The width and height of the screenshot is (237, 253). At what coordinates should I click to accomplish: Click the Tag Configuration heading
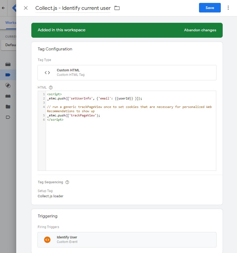[55, 49]
